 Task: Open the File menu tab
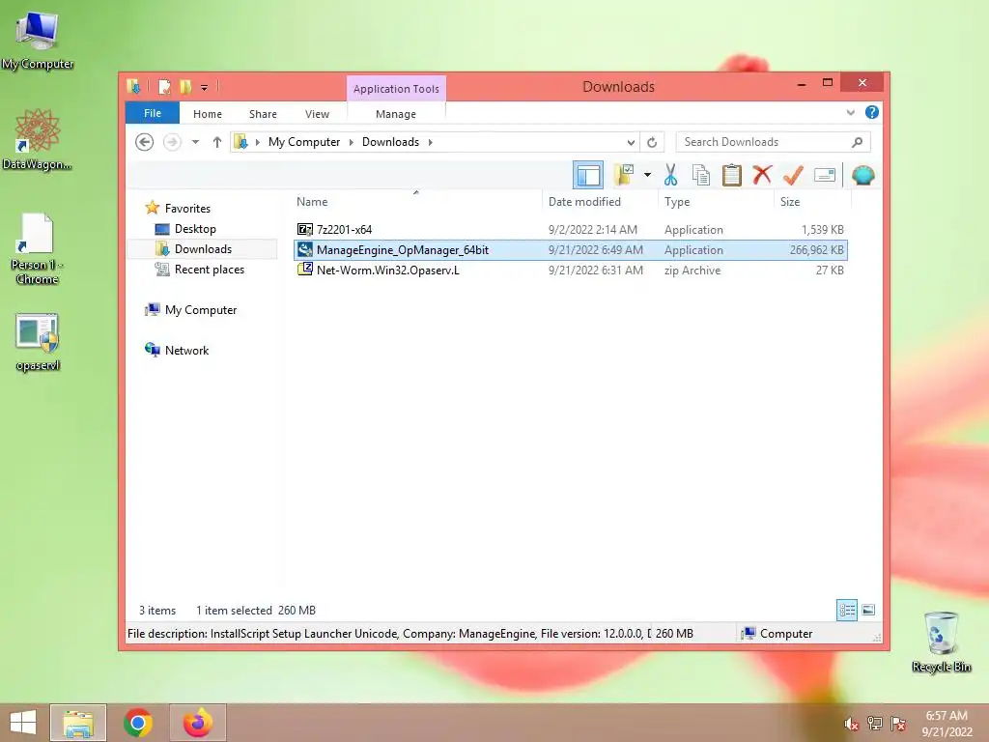pos(153,113)
